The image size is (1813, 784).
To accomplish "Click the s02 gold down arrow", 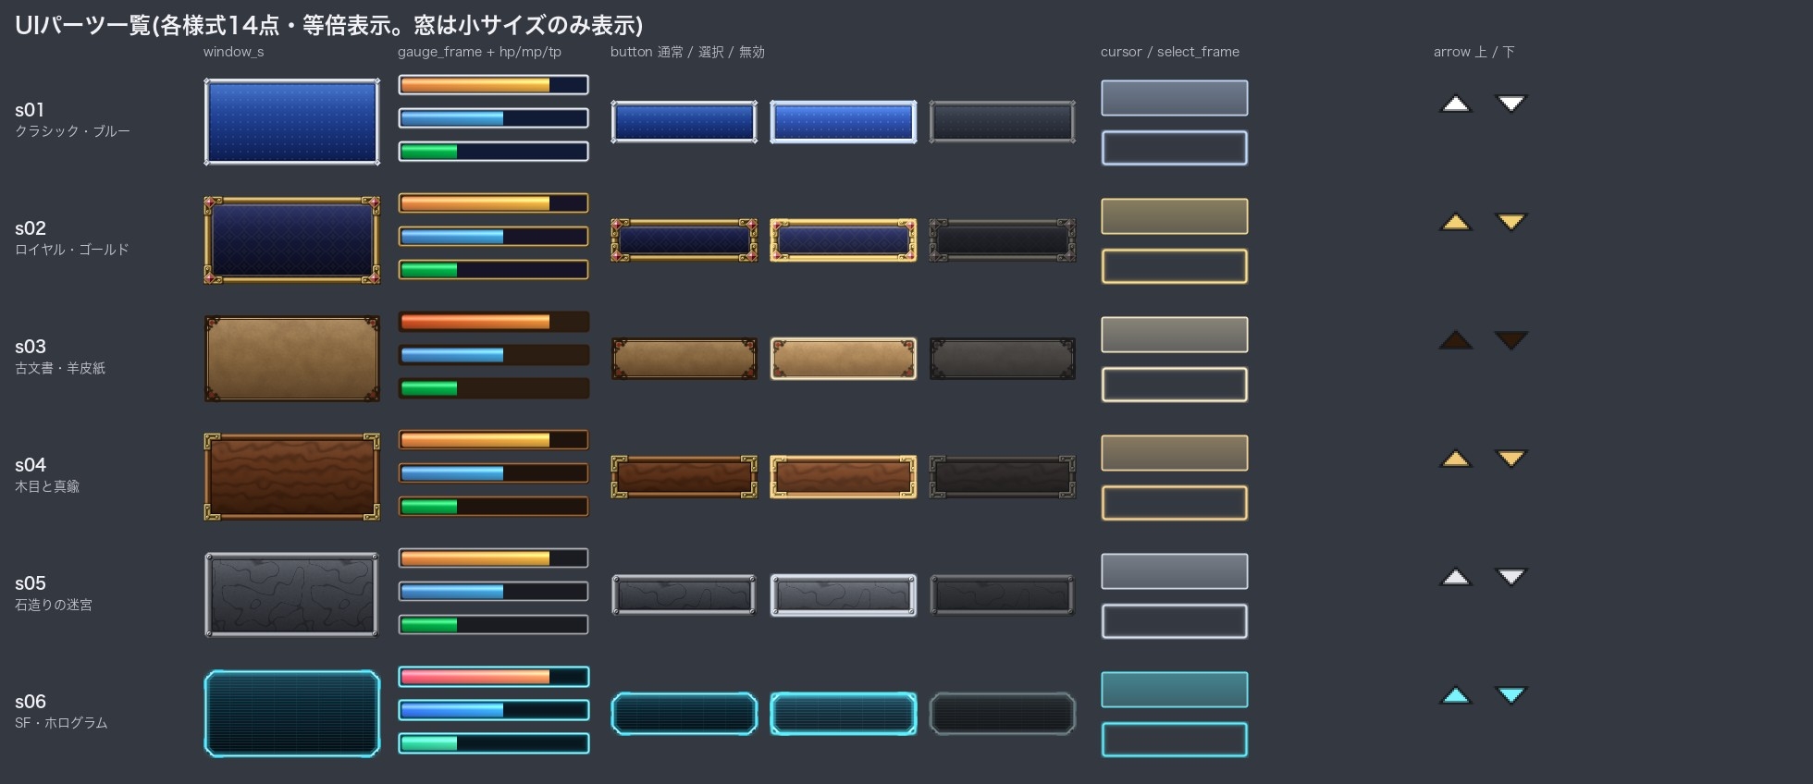I will click(x=1511, y=222).
